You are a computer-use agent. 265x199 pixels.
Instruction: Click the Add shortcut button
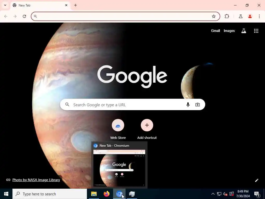click(x=147, y=129)
